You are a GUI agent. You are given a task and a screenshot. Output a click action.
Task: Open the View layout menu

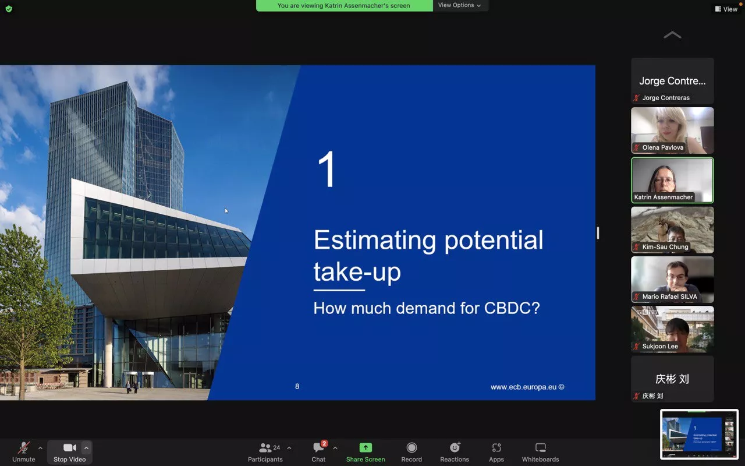coord(726,9)
